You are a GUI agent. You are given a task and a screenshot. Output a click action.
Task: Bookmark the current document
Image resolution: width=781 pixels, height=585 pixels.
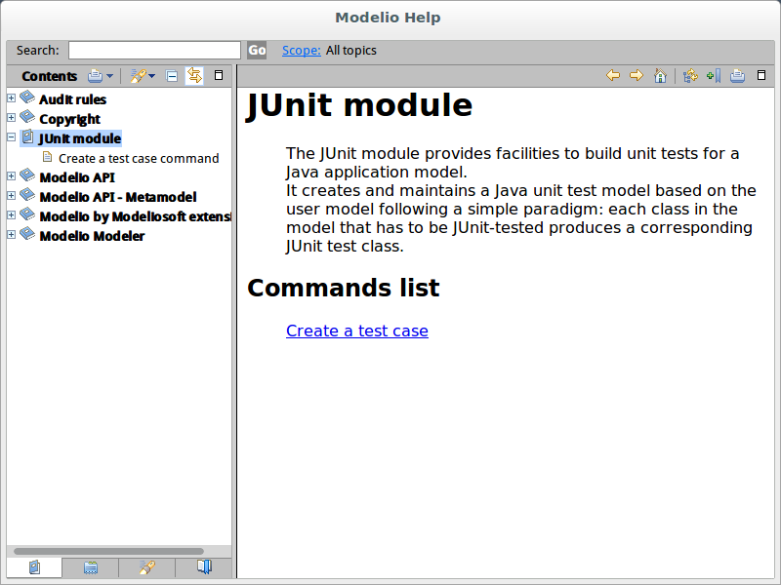(x=714, y=76)
